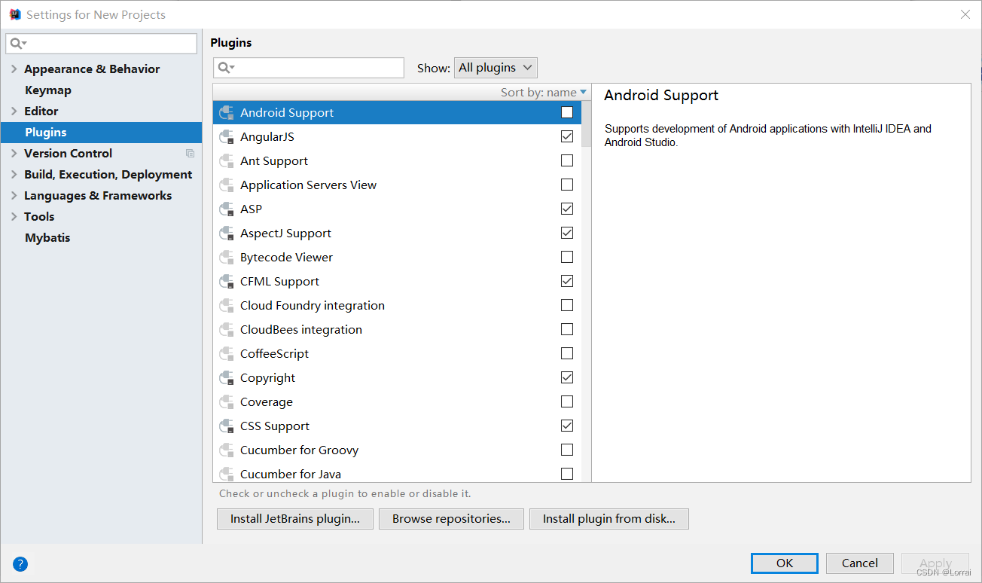Click the Cucumber for Java plugin icon
This screenshot has width=982, height=583.
click(226, 475)
